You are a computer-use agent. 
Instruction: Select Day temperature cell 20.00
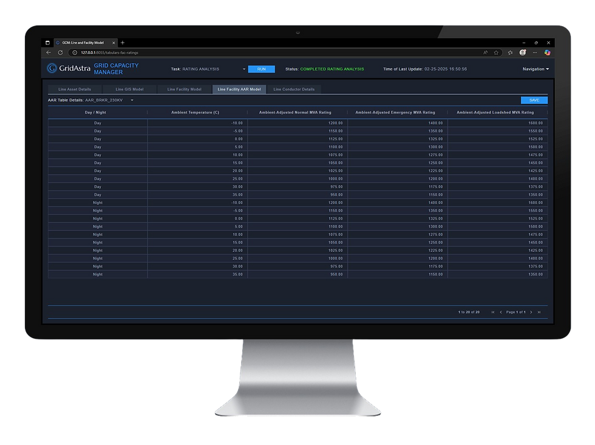point(198,171)
